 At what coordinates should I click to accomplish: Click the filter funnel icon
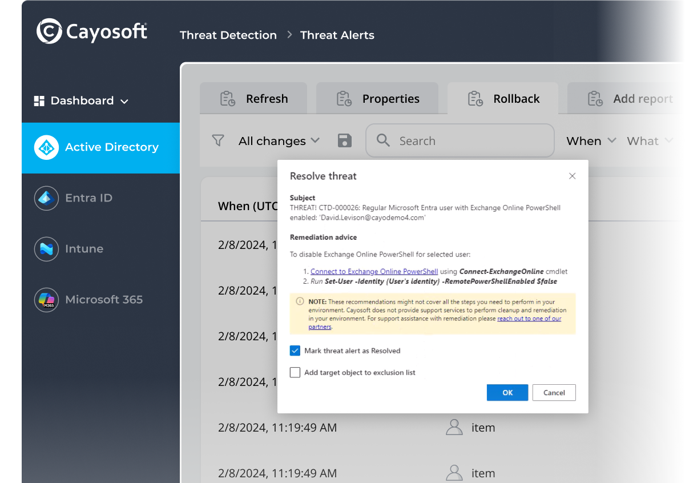coord(218,140)
